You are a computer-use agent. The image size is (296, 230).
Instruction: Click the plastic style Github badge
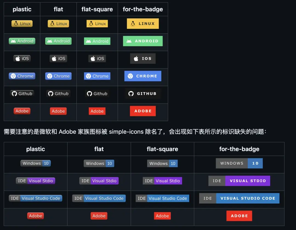click(22, 94)
